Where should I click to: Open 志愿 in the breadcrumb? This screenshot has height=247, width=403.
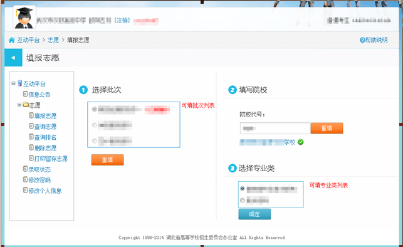[53, 40]
